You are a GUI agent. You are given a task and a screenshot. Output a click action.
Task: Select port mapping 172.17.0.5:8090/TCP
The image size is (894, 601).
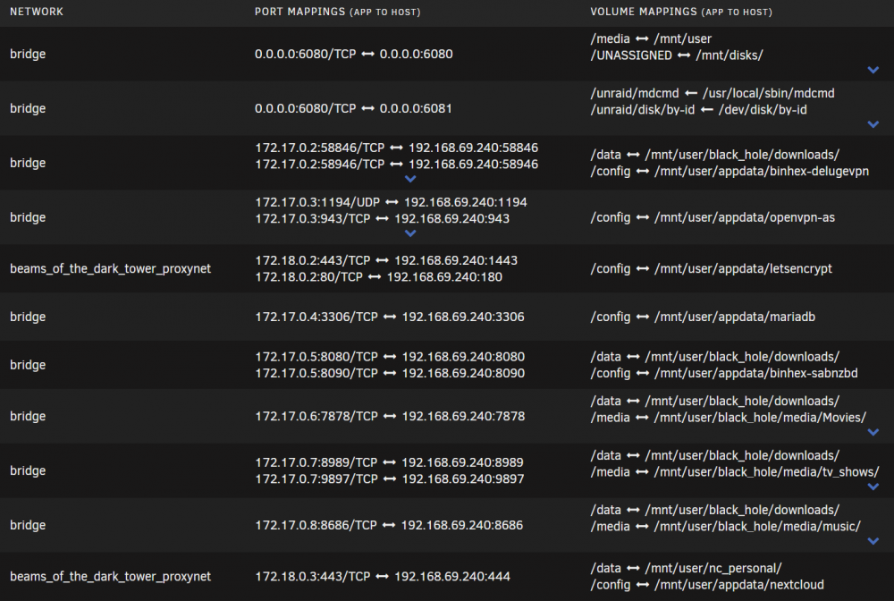point(390,374)
